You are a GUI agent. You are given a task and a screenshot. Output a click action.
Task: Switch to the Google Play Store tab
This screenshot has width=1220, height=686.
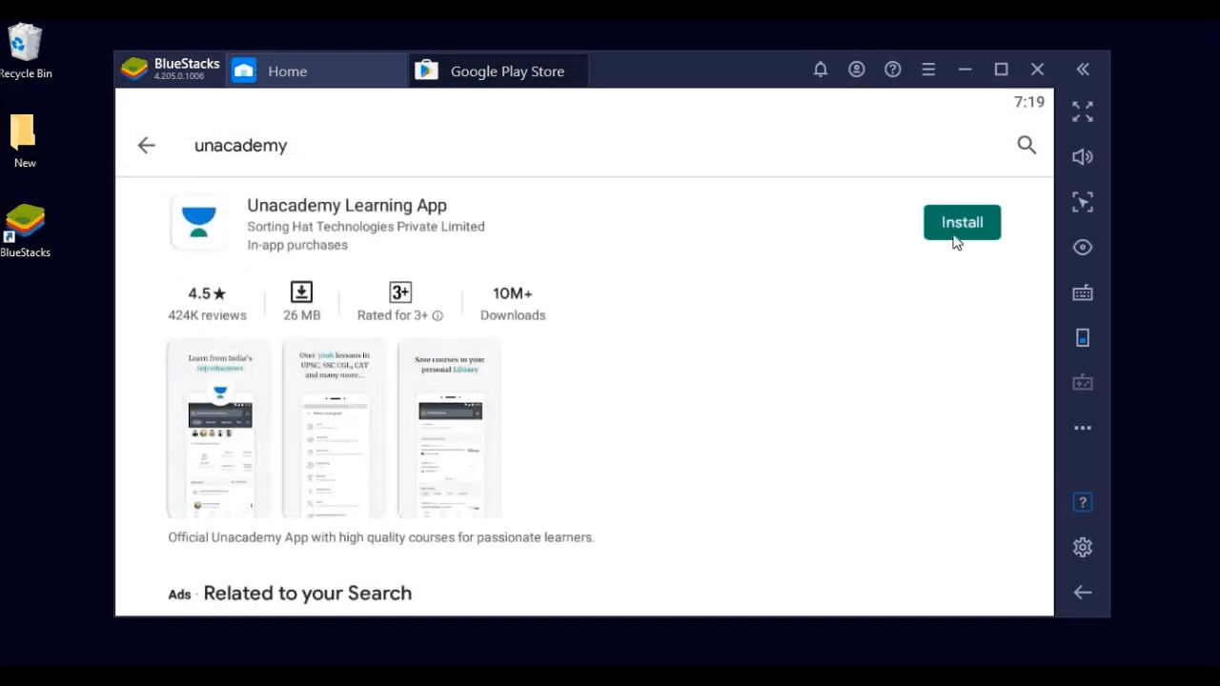coord(506,71)
